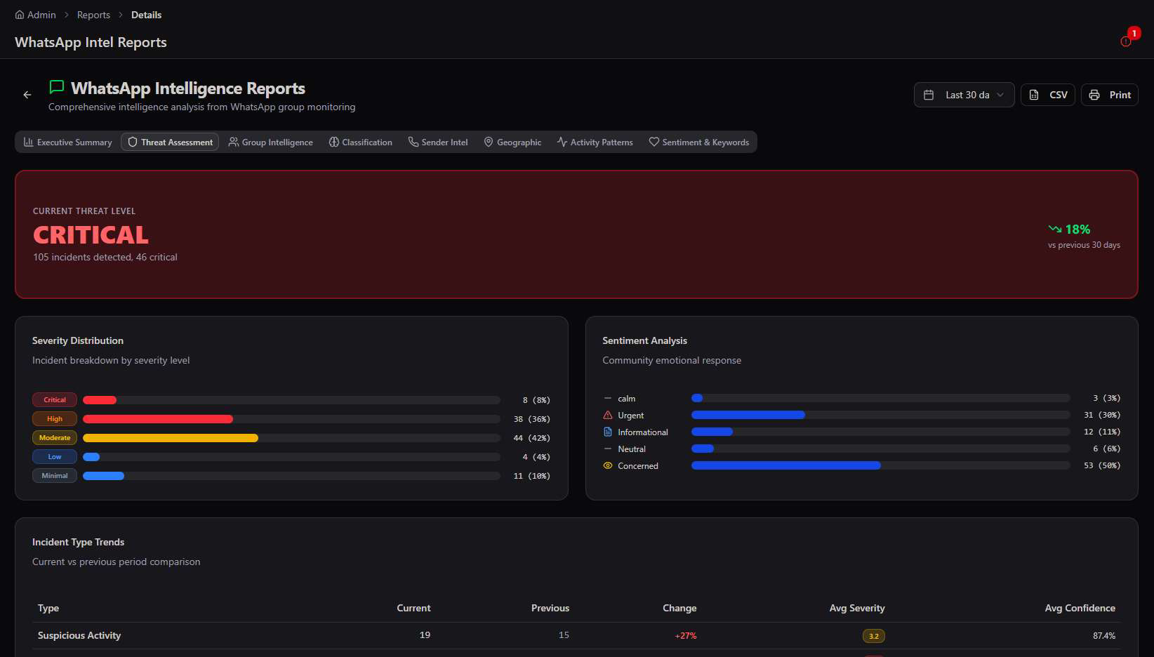Open the Sentiment & Keywords tab
Image resolution: width=1154 pixels, height=657 pixels.
[x=699, y=142]
